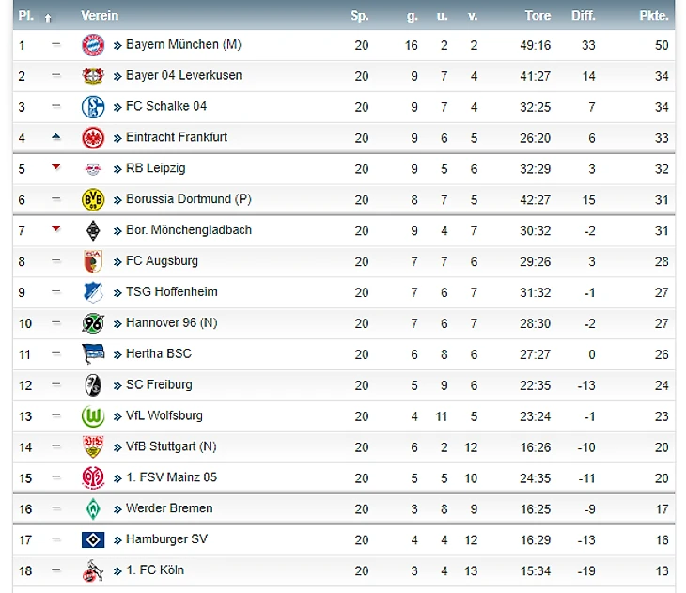Click the FC Schalke 04 logo

point(93,107)
